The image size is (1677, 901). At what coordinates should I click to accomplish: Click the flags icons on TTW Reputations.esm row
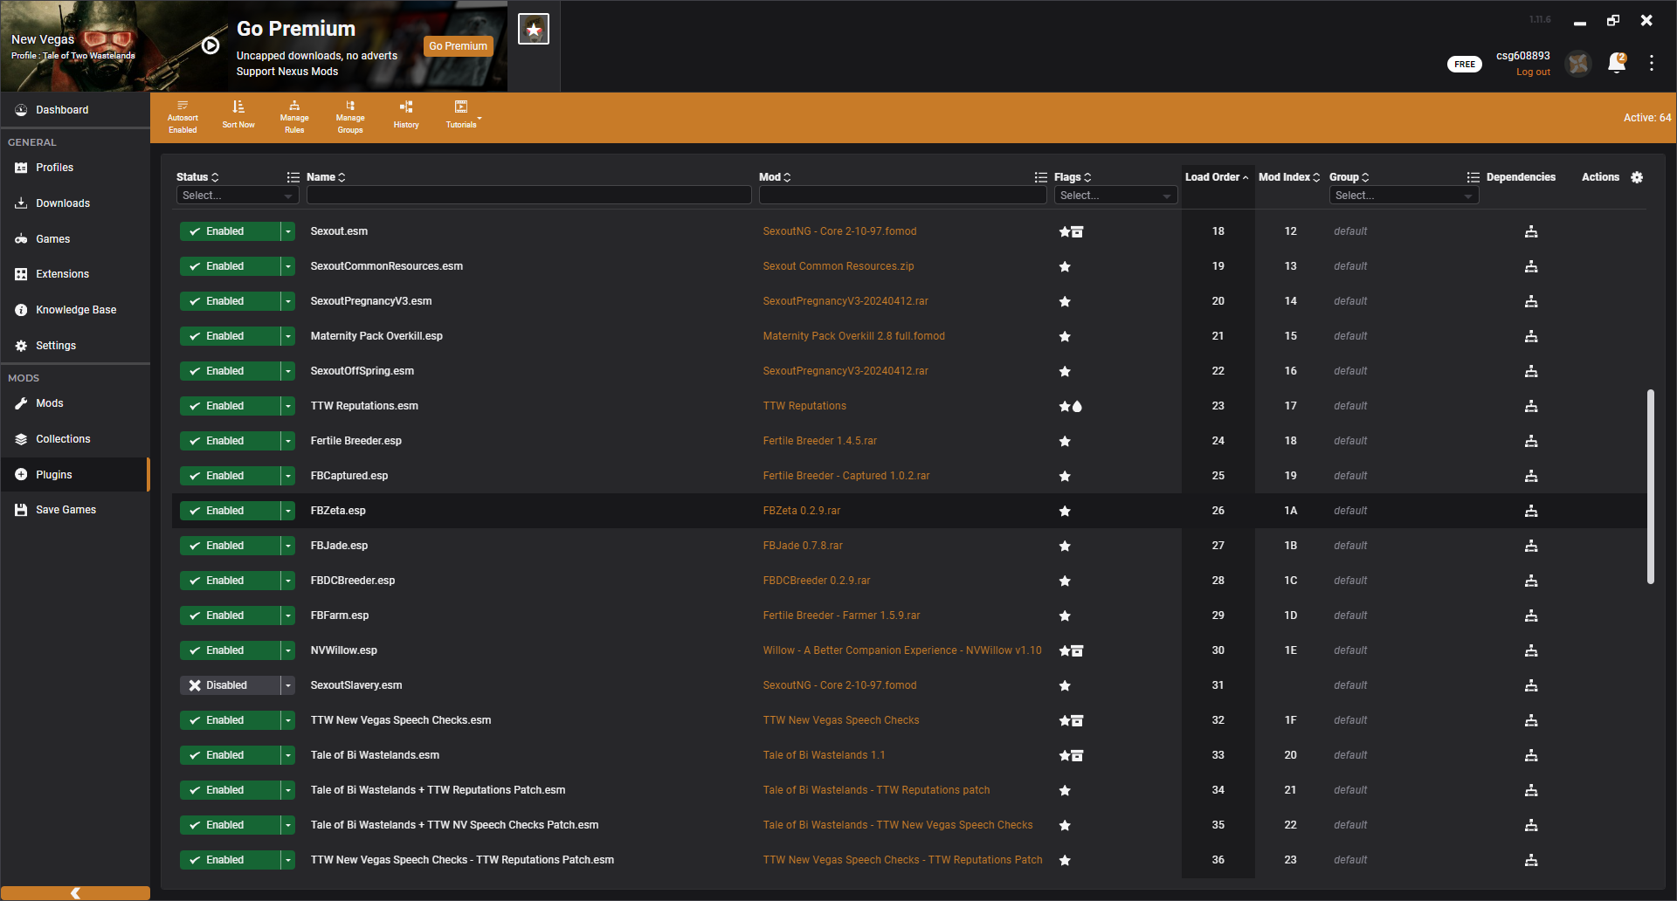(1071, 406)
